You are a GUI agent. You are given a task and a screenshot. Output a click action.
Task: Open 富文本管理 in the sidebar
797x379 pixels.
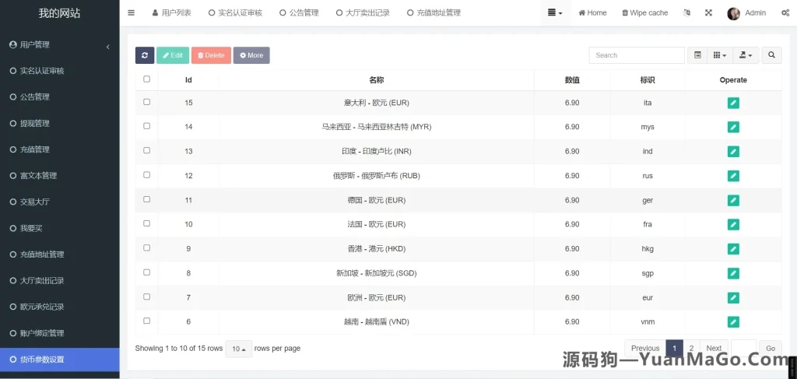60,176
